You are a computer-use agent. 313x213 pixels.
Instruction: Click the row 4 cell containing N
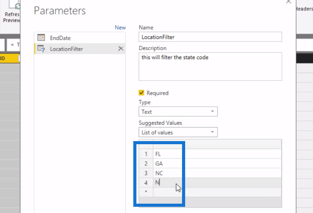(x=217, y=183)
